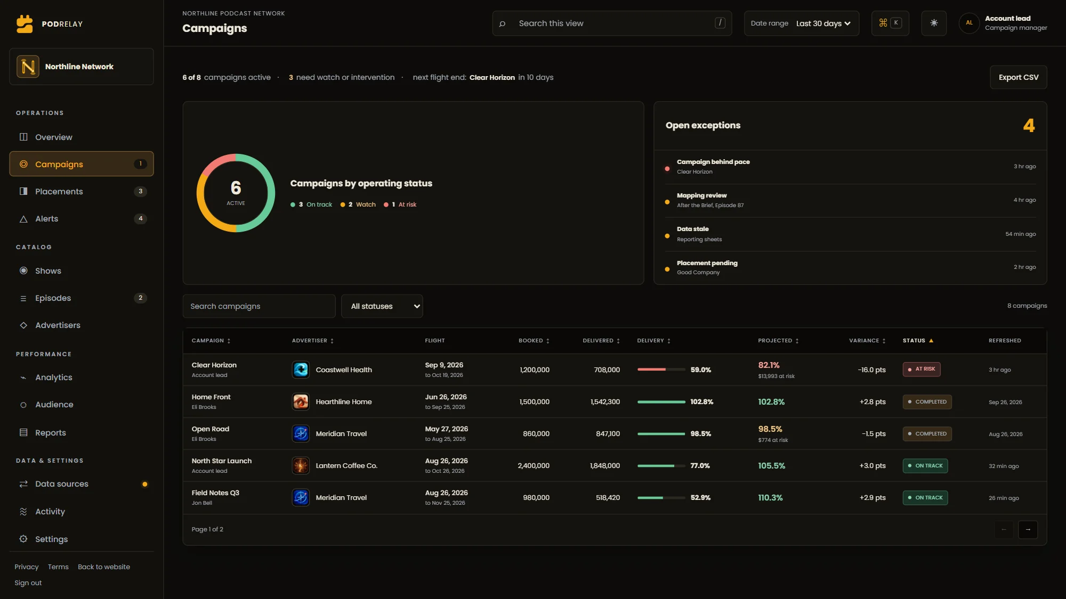This screenshot has width=1066, height=599.
Task: Select the Campaigns sidebar item
Action: pos(82,164)
